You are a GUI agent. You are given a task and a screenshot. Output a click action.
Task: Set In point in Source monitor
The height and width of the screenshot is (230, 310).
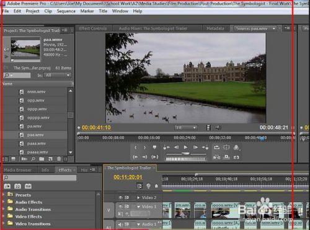pos(136,147)
